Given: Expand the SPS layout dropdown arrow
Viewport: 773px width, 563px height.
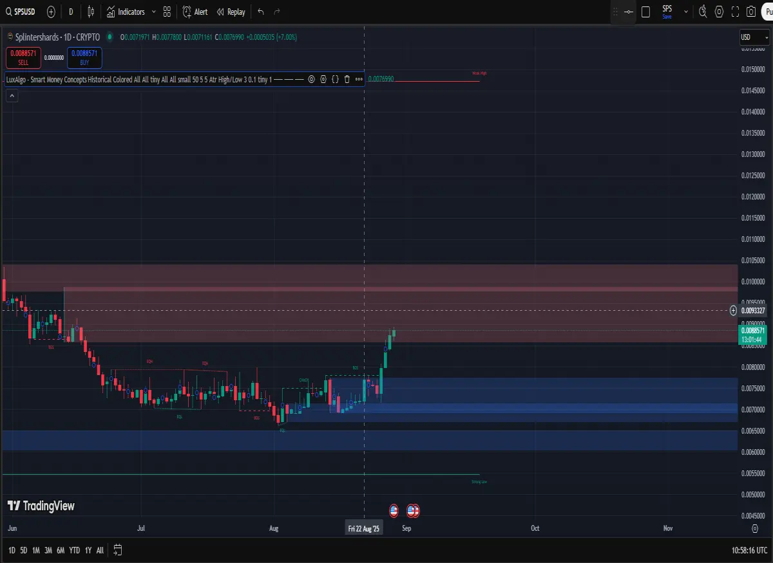Looking at the screenshot, I should click(x=686, y=12).
